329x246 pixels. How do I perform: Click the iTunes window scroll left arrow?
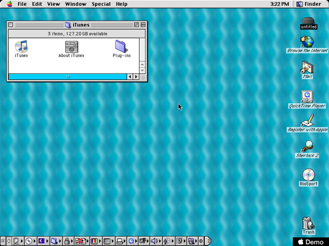[130, 77]
